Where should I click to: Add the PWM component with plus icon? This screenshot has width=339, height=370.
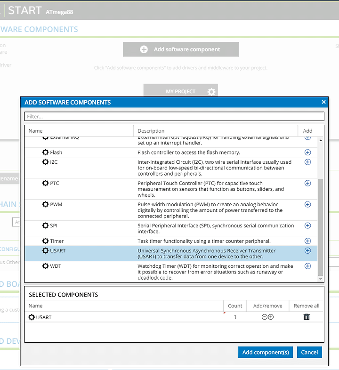pos(307,204)
